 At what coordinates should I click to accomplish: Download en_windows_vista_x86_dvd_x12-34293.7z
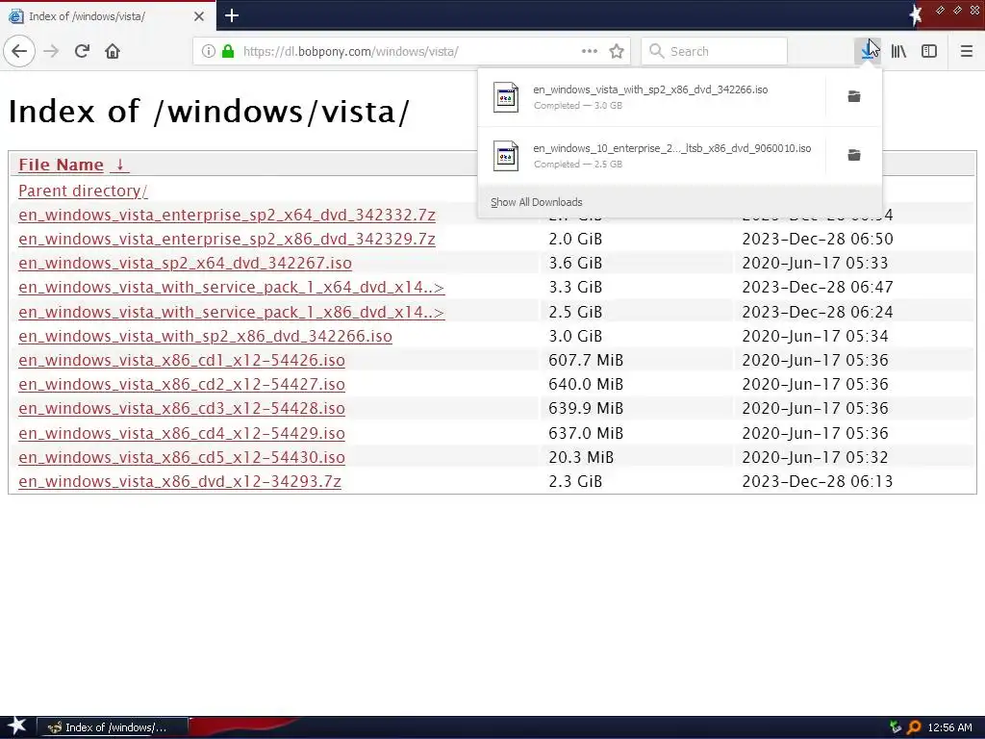(180, 481)
